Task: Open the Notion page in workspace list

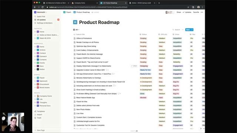Action: [42, 69]
